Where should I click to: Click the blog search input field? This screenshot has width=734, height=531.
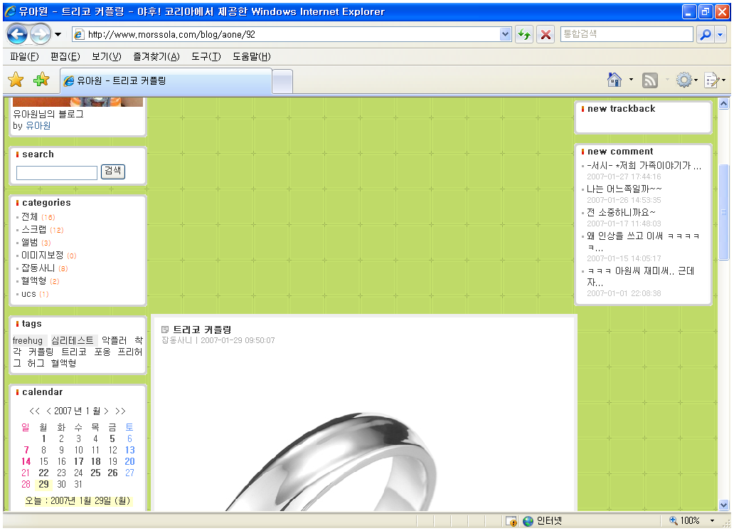57,173
